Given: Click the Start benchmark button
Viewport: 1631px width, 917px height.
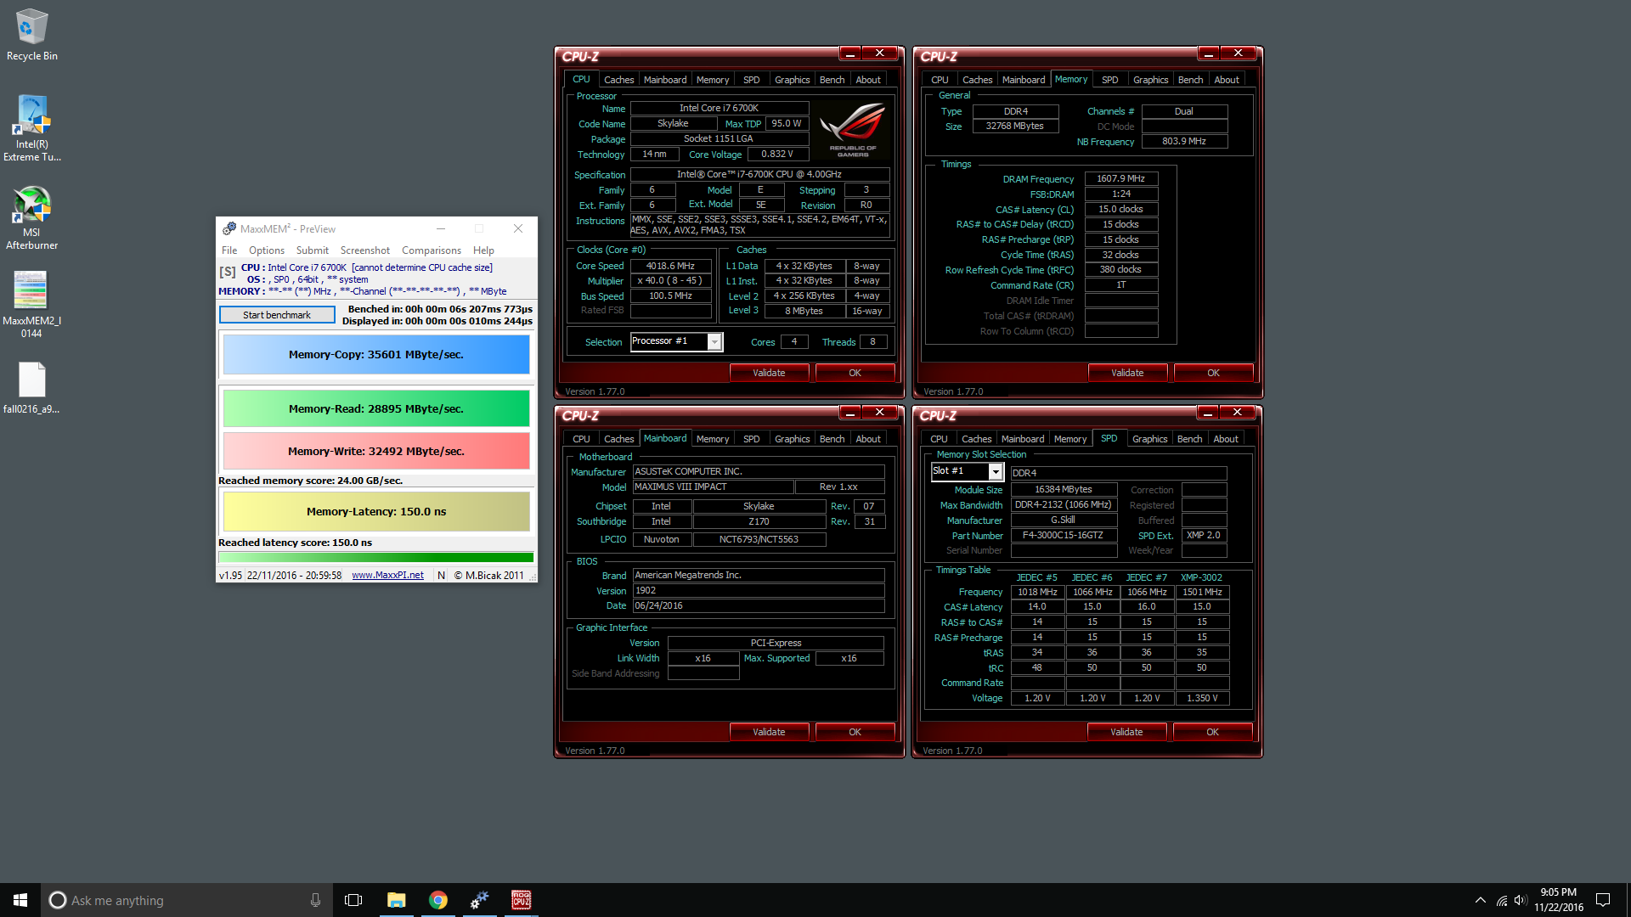Looking at the screenshot, I should [x=277, y=315].
